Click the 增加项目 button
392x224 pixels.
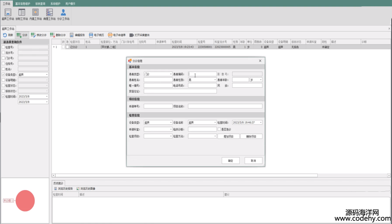[x=228, y=136]
